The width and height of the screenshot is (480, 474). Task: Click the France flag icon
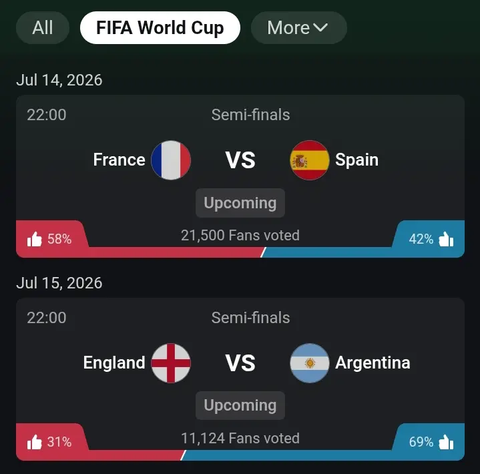point(171,160)
